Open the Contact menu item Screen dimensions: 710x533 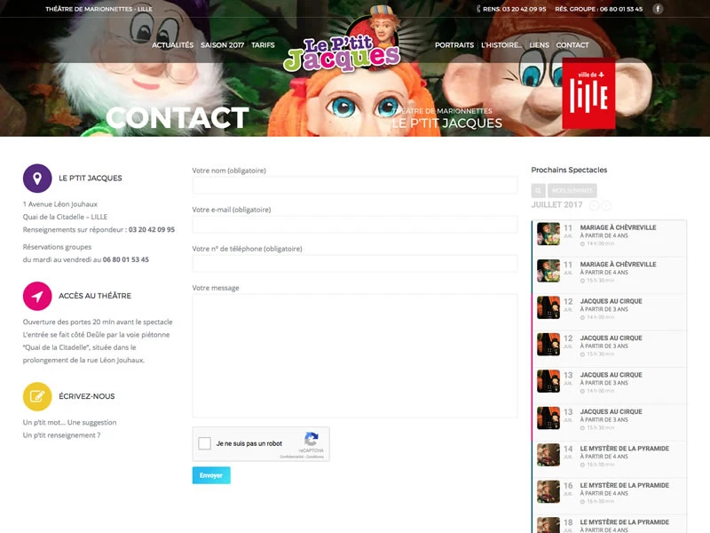572,45
